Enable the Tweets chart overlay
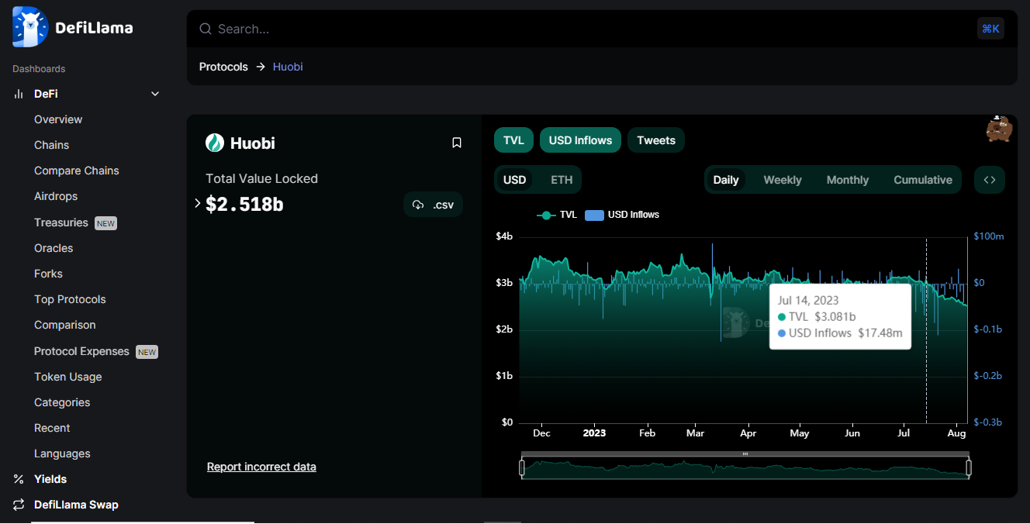1030x524 pixels. tap(656, 140)
